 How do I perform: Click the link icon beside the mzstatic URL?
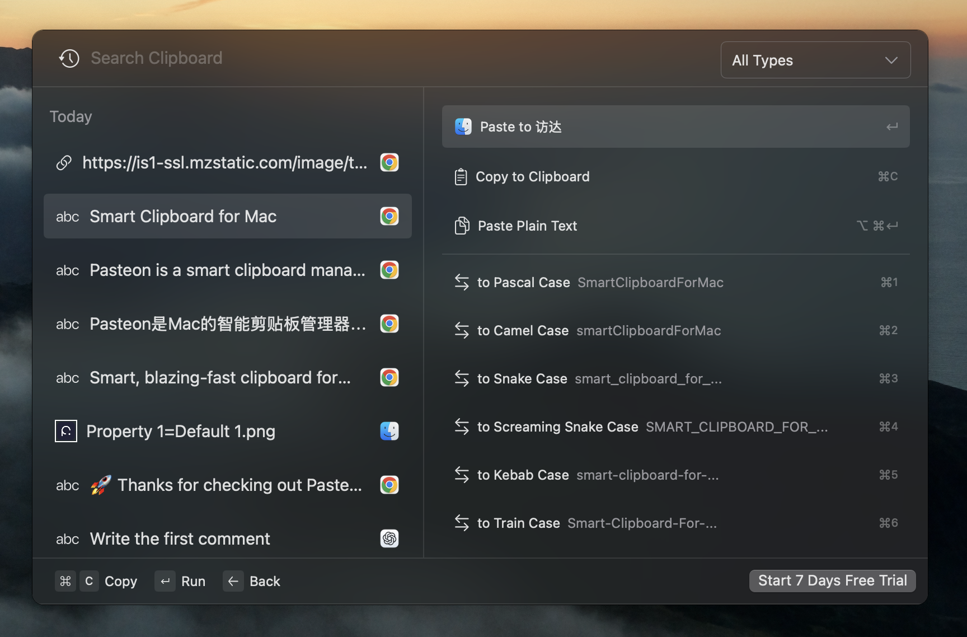point(64,163)
